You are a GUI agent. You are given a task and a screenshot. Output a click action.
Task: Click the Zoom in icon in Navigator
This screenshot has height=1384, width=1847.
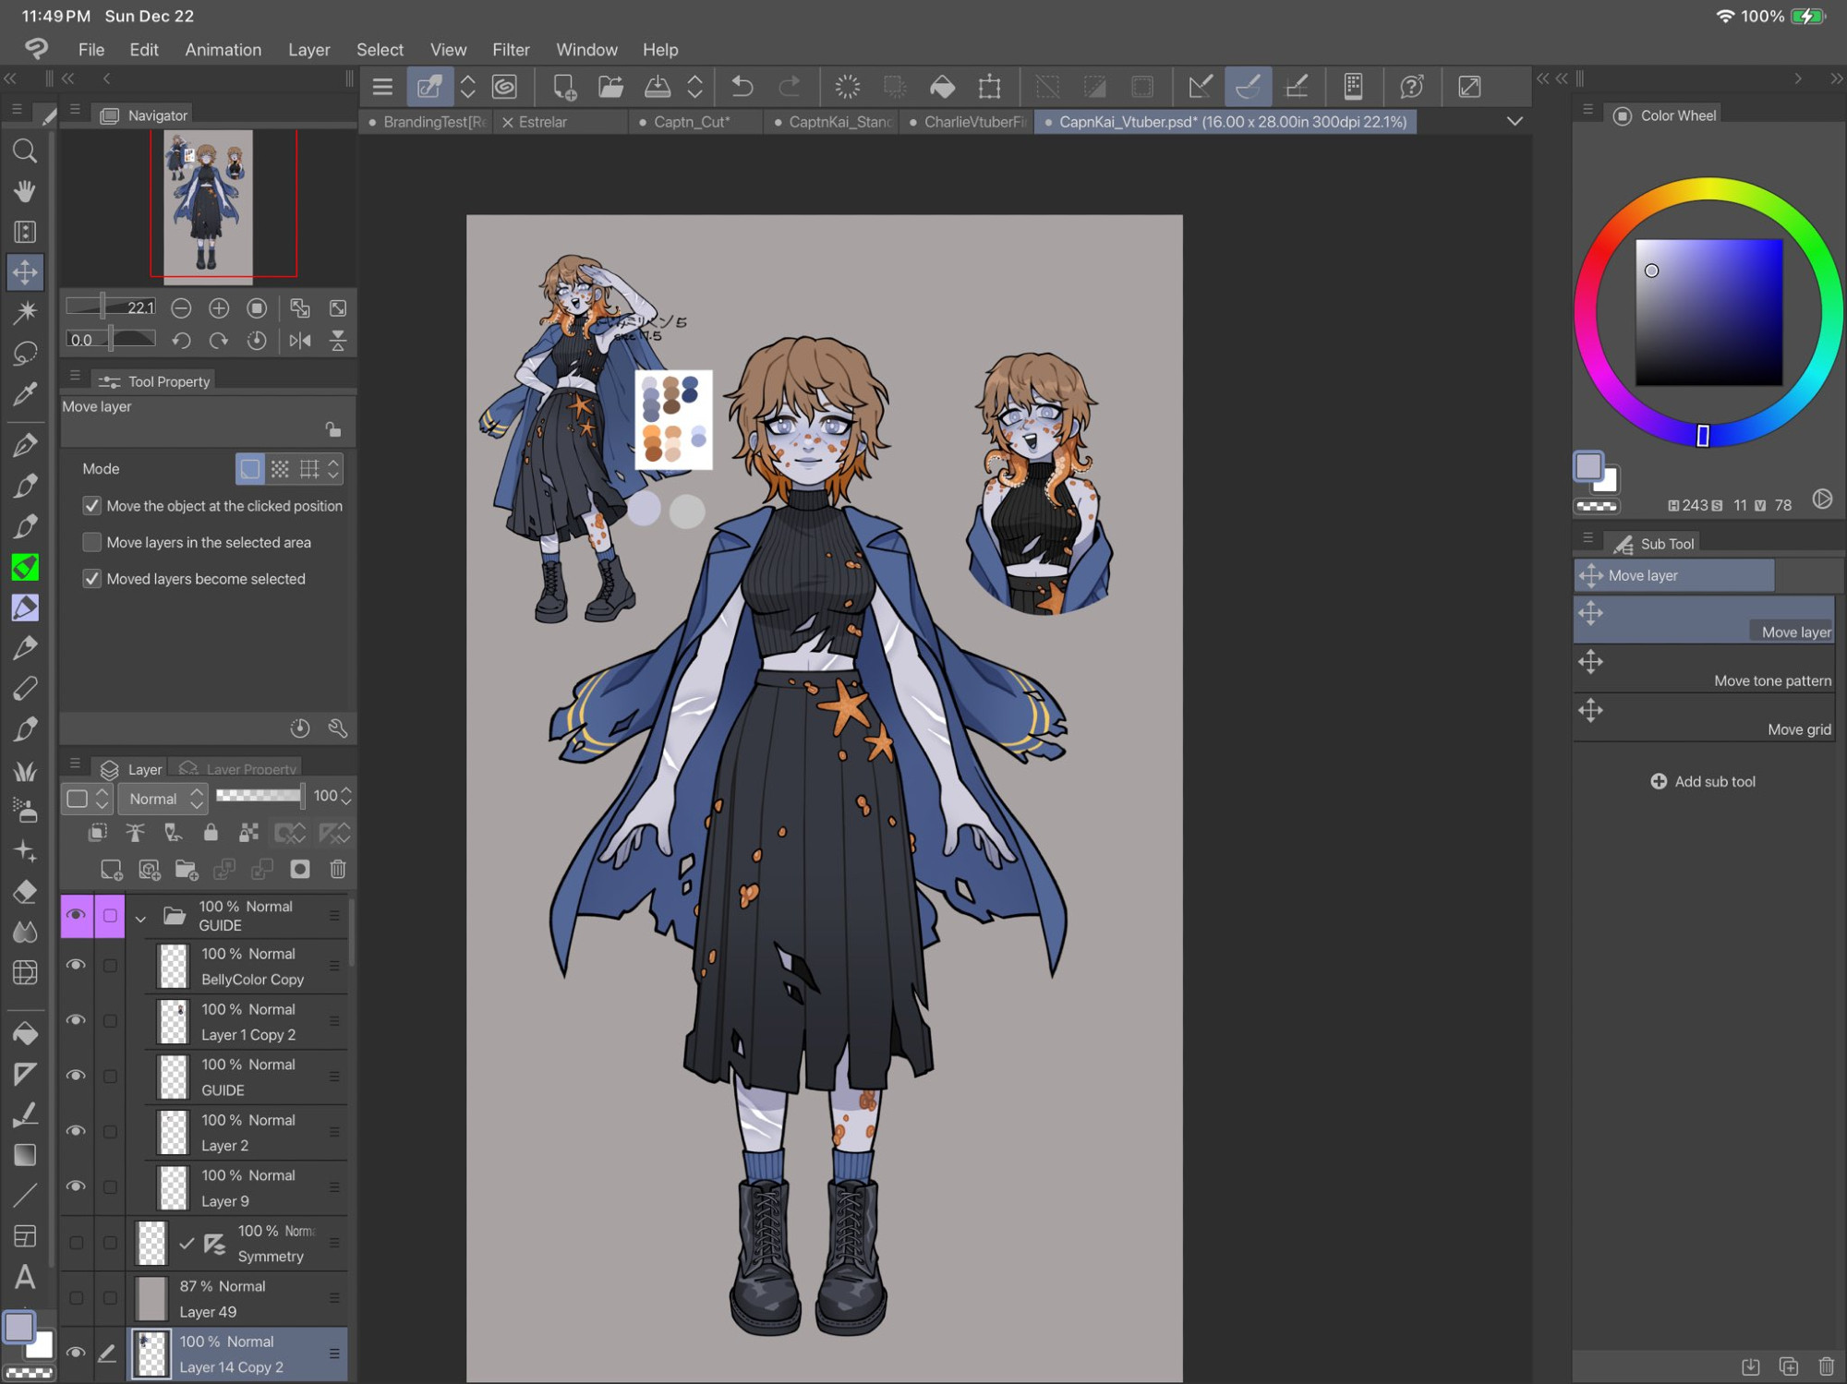coord(219,308)
